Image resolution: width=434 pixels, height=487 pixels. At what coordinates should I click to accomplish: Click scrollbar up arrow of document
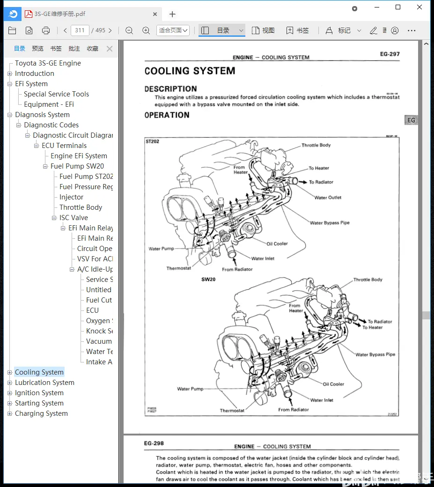pos(426,44)
